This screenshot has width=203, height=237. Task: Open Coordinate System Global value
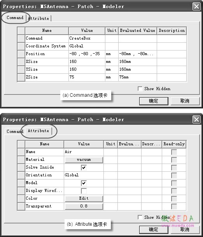pyautogui.click(x=87, y=46)
